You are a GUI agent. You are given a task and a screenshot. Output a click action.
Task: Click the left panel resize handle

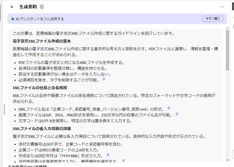tap(4, 110)
